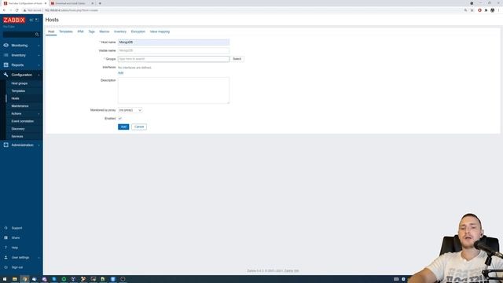
Task: Collapse the sidebar with double-arrow icon
Action: pos(31,20)
